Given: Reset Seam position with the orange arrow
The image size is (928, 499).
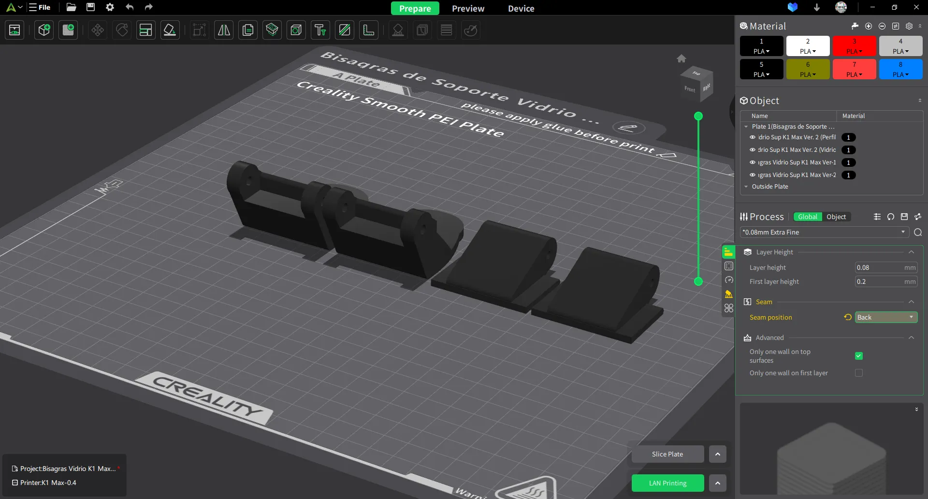Looking at the screenshot, I should tap(848, 317).
